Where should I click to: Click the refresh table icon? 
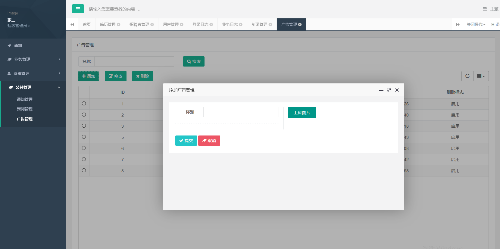[467, 76]
